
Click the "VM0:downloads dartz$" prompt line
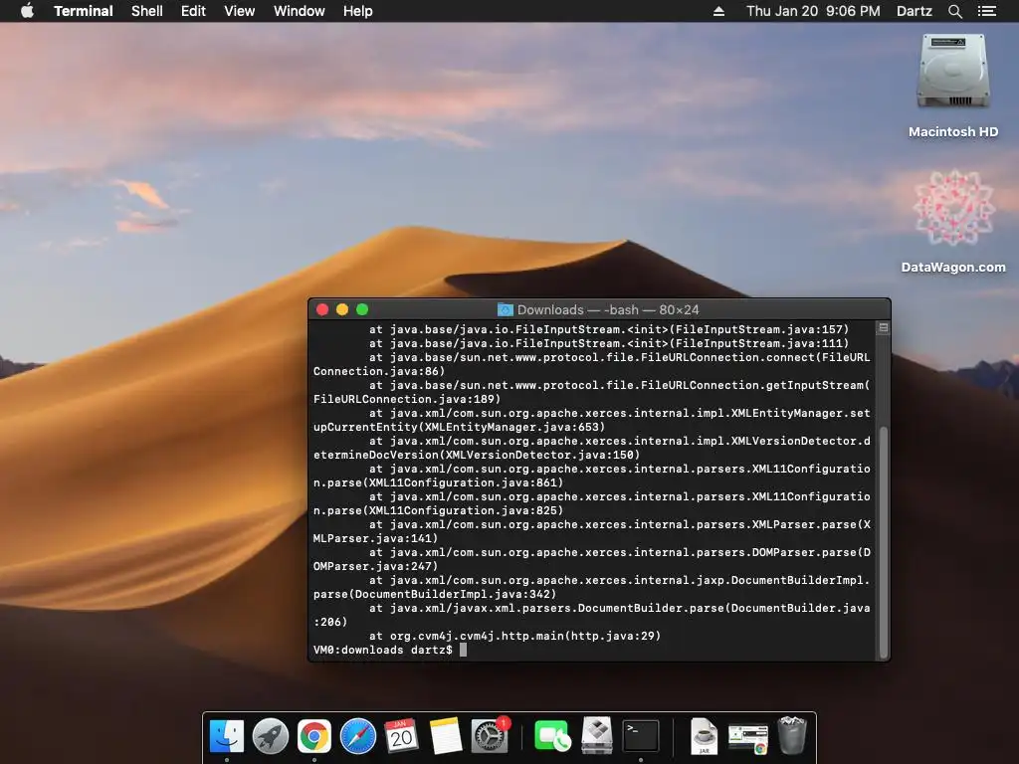pos(383,650)
